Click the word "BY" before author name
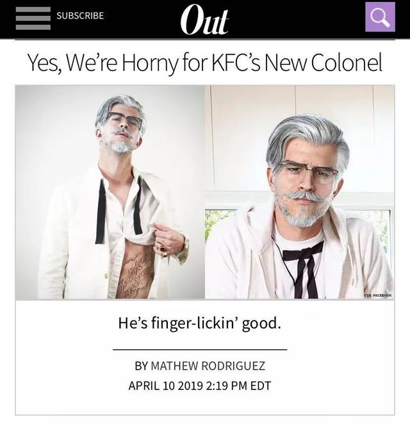The image size is (410, 426). click(x=141, y=366)
